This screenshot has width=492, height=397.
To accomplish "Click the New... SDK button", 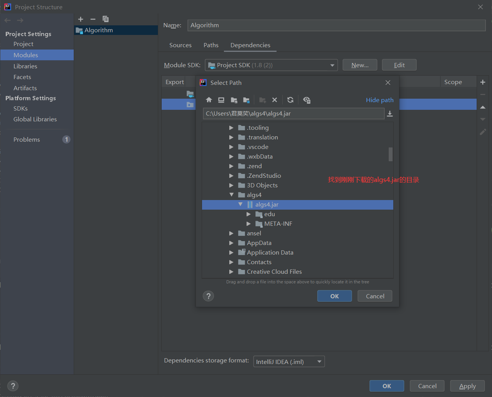I will 360,65.
